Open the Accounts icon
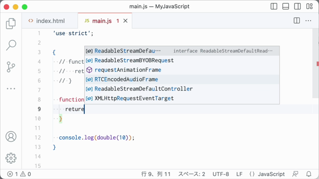319x179 pixels. pyautogui.click(x=11, y=136)
